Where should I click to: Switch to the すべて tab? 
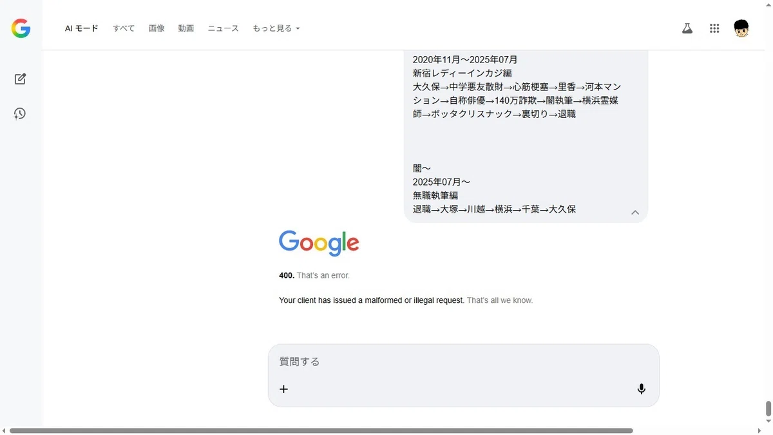(x=124, y=28)
